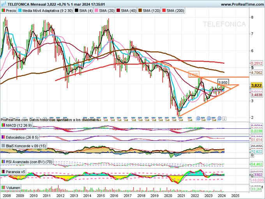
Task: Click the info icon at chart bottom
Action: coord(224,119)
